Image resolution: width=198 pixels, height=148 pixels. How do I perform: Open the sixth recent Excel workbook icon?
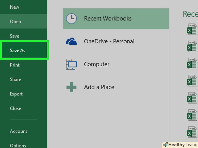point(192,115)
